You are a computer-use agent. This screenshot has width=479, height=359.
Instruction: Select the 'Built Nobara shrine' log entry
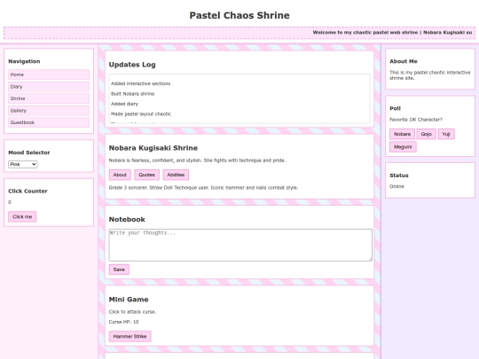point(132,94)
